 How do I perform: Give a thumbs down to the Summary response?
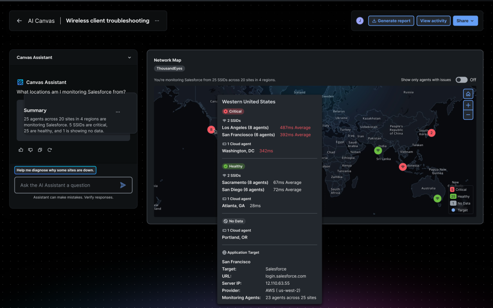point(30,150)
